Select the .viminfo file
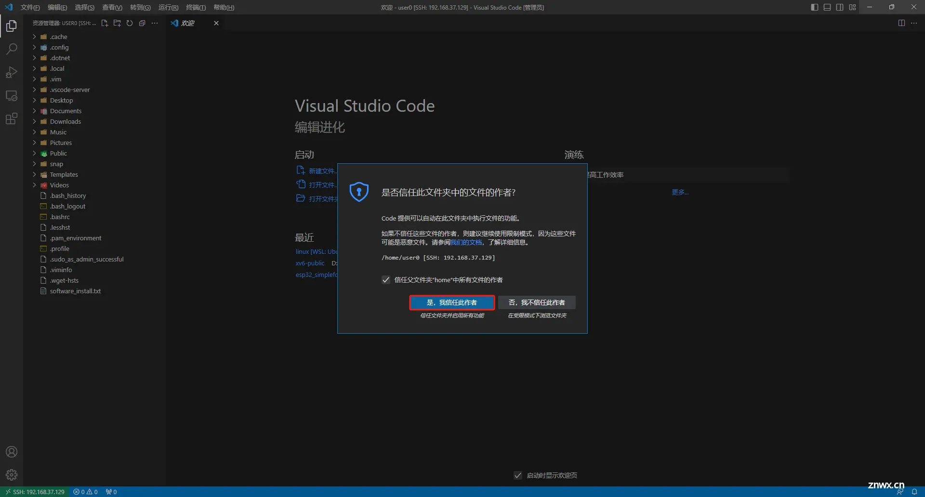The height and width of the screenshot is (497, 925). (94, 270)
